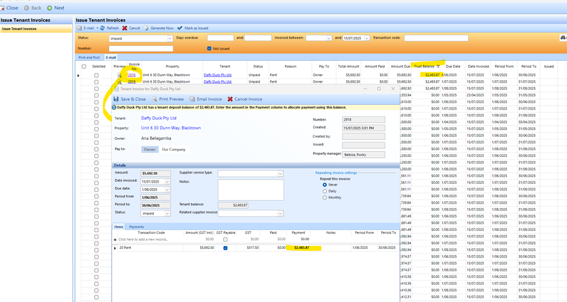
Task: Open the Status dropdown in invoice Details
Action: tap(168, 213)
